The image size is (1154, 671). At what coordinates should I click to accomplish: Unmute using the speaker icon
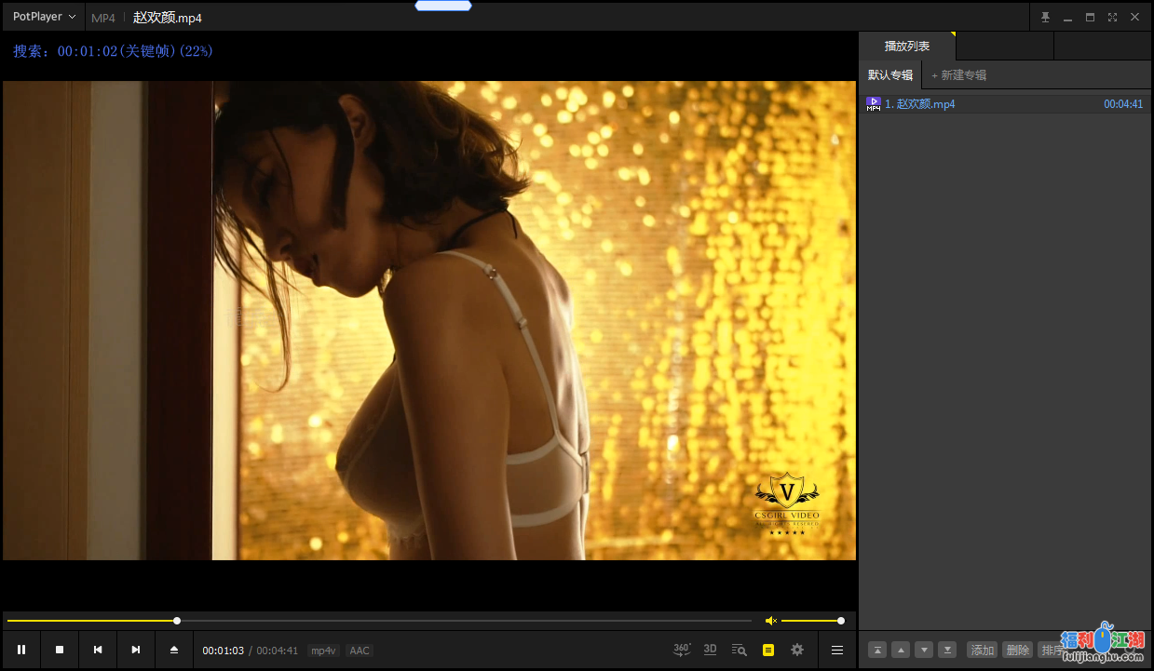(770, 621)
